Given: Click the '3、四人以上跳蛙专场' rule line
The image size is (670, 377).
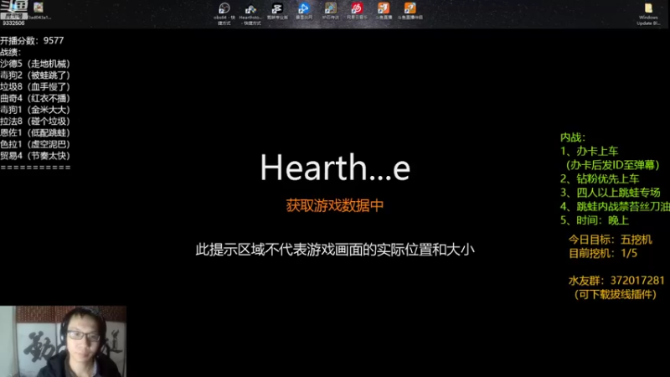Looking at the screenshot, I should [x=611, y=193].
